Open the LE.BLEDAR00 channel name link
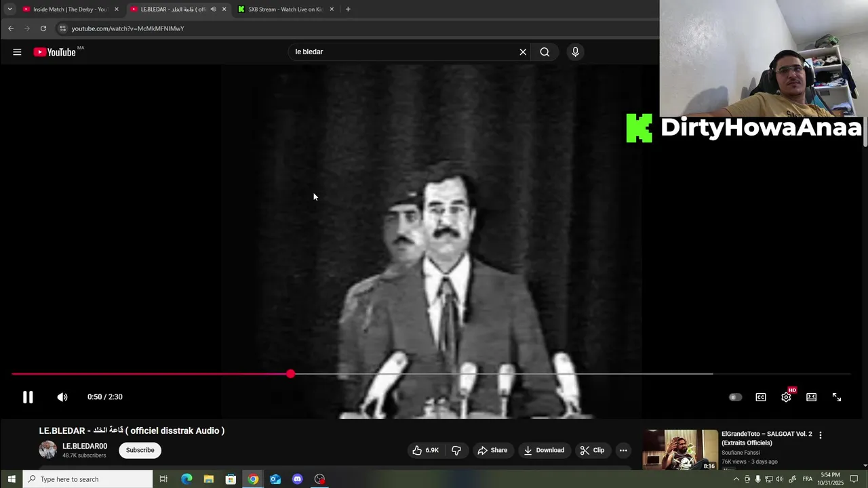The image size is (868, 488). [x=85, y=446]
